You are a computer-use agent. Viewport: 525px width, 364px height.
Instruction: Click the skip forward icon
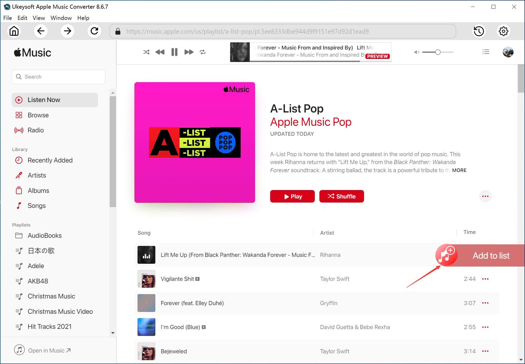[188, 52]
